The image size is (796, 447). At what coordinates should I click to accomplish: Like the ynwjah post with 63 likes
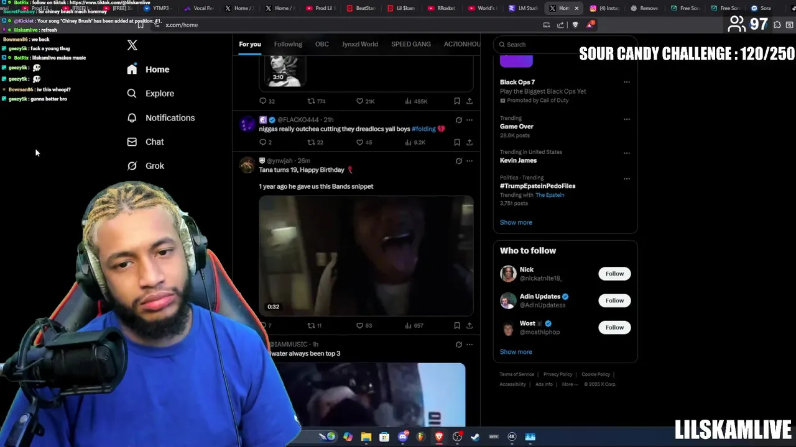coord(364,325)
